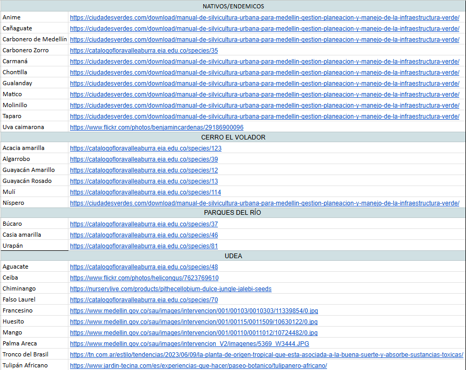
Task: Select the Búcaro name cell
Action: pyautogui.click(x=34, y=224)
